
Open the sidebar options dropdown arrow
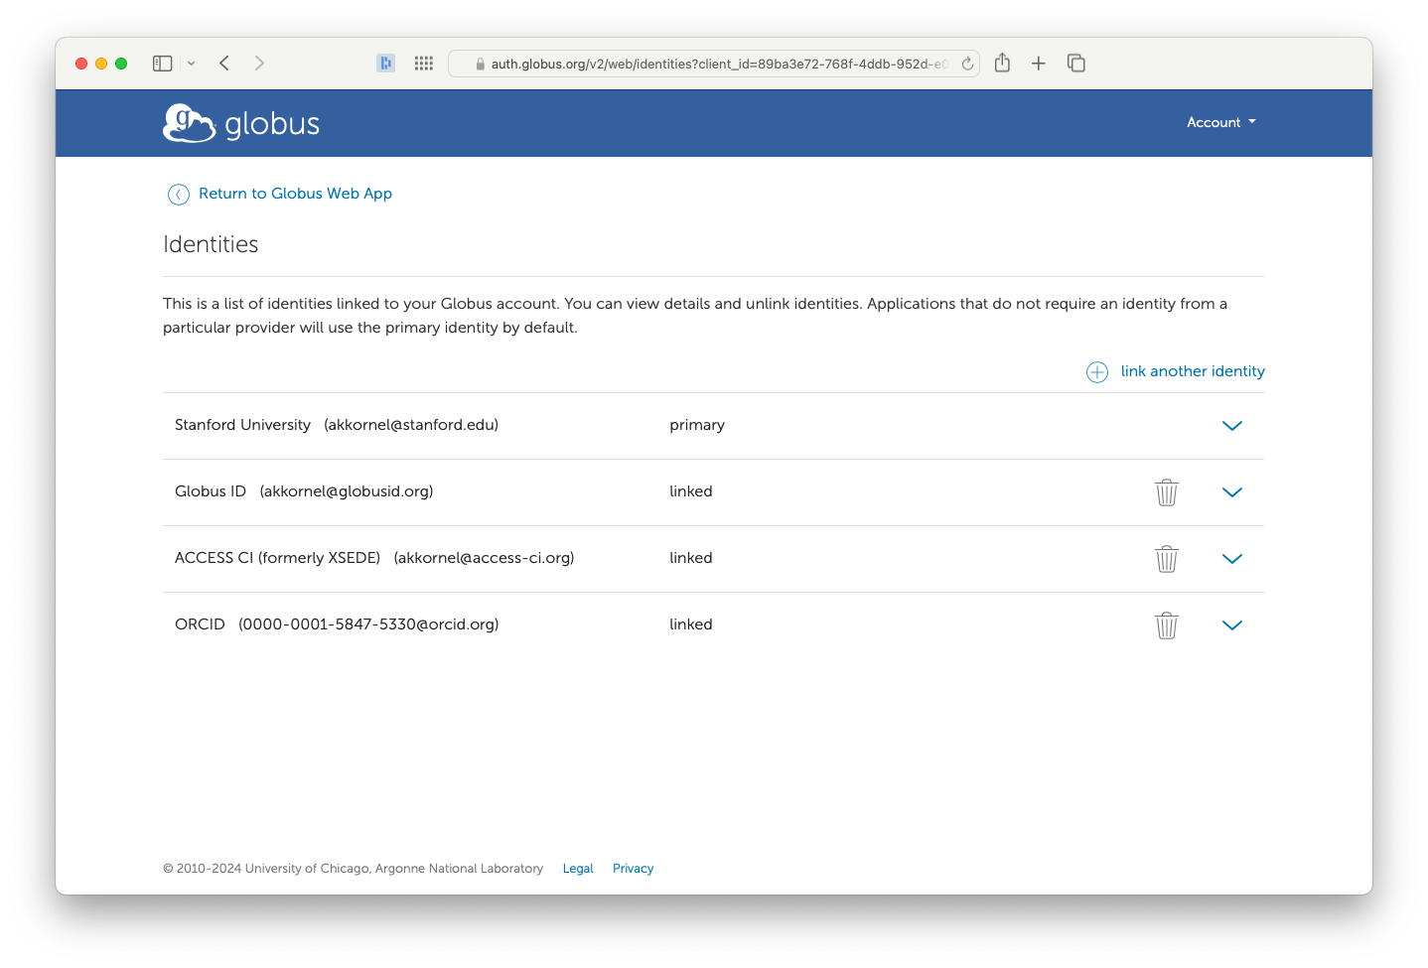click(191, 64)
